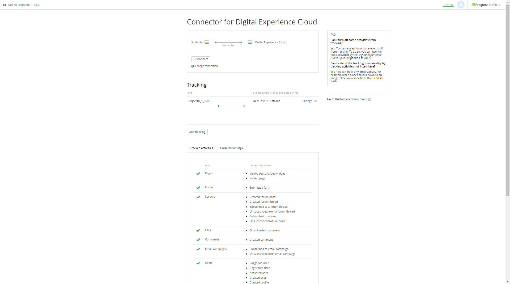Go back to Project10_1_6500
The image size is (510, 284).
coord(24,5)
